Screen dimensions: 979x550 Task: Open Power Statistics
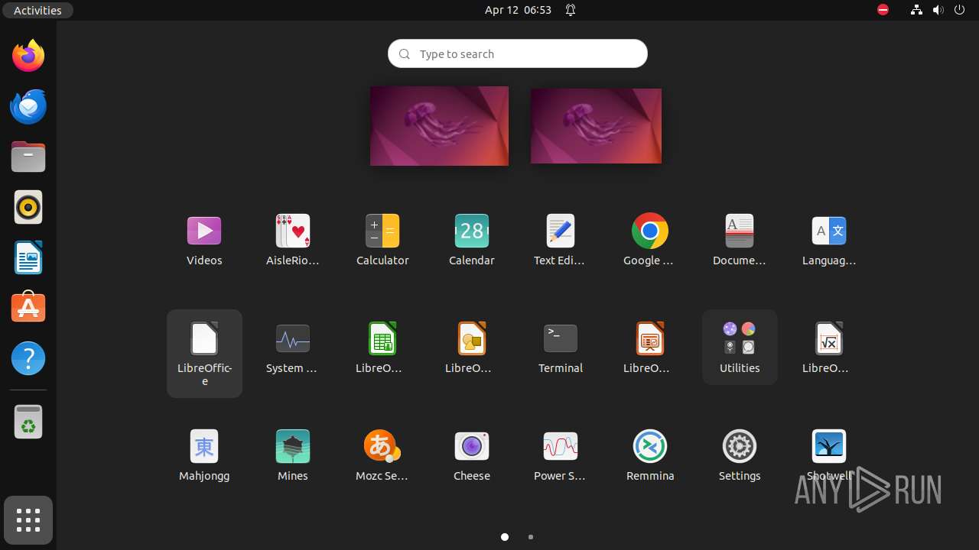pos(561,455)
